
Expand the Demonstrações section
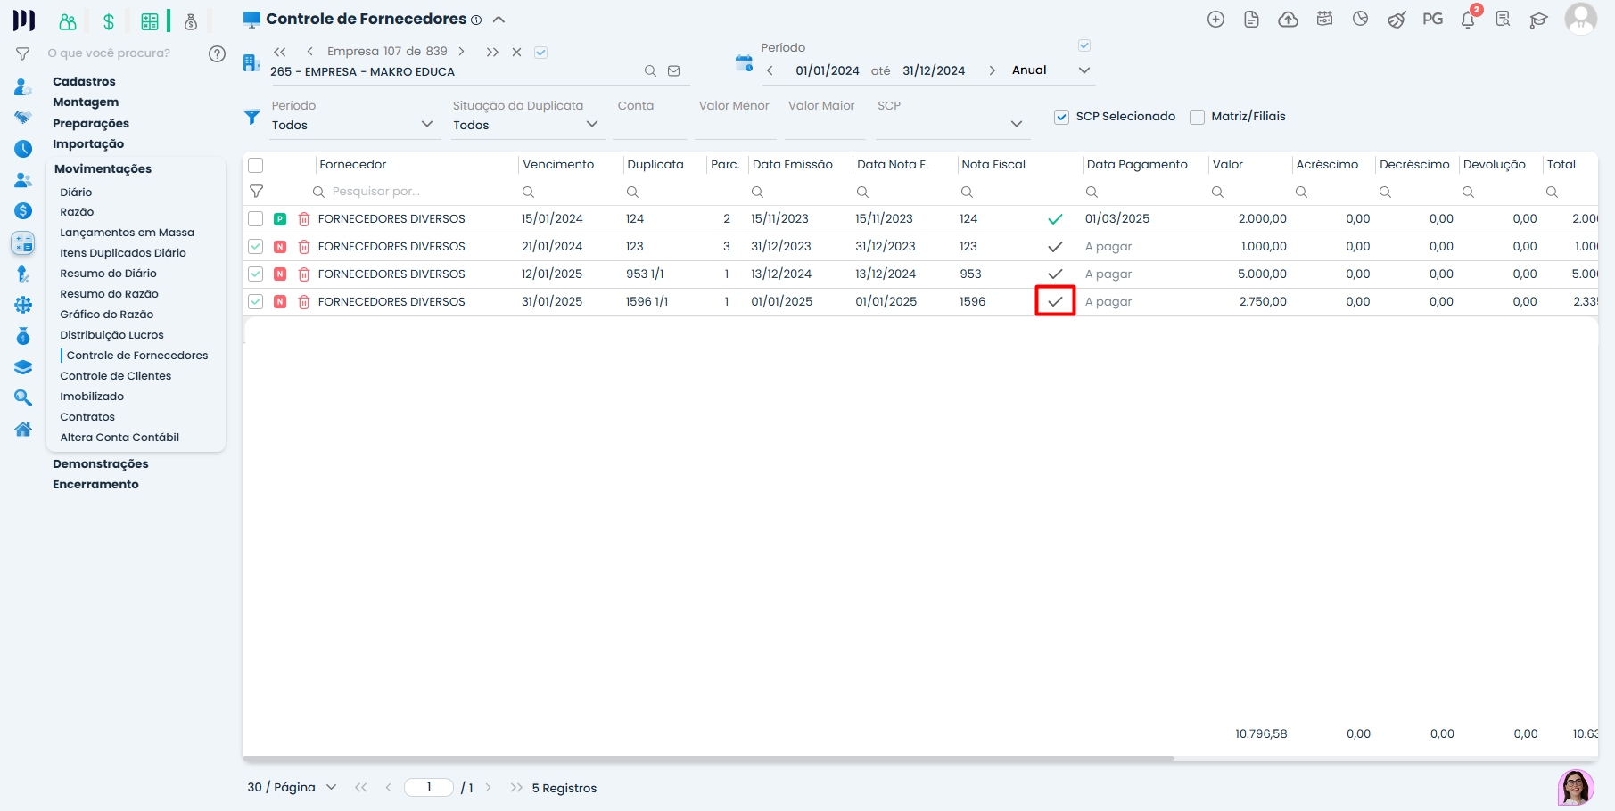[x=100, y=463]
